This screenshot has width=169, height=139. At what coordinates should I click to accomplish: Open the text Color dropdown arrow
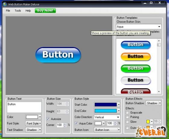40,117
